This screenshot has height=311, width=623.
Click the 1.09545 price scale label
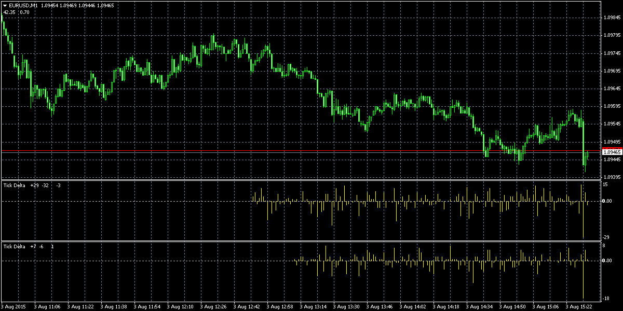pos(613,124)
